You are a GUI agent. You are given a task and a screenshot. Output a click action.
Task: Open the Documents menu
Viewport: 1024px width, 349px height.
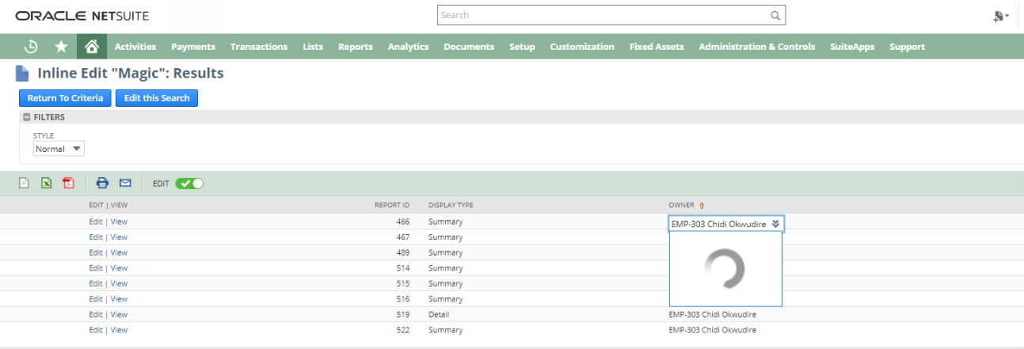tap(469, 47)
